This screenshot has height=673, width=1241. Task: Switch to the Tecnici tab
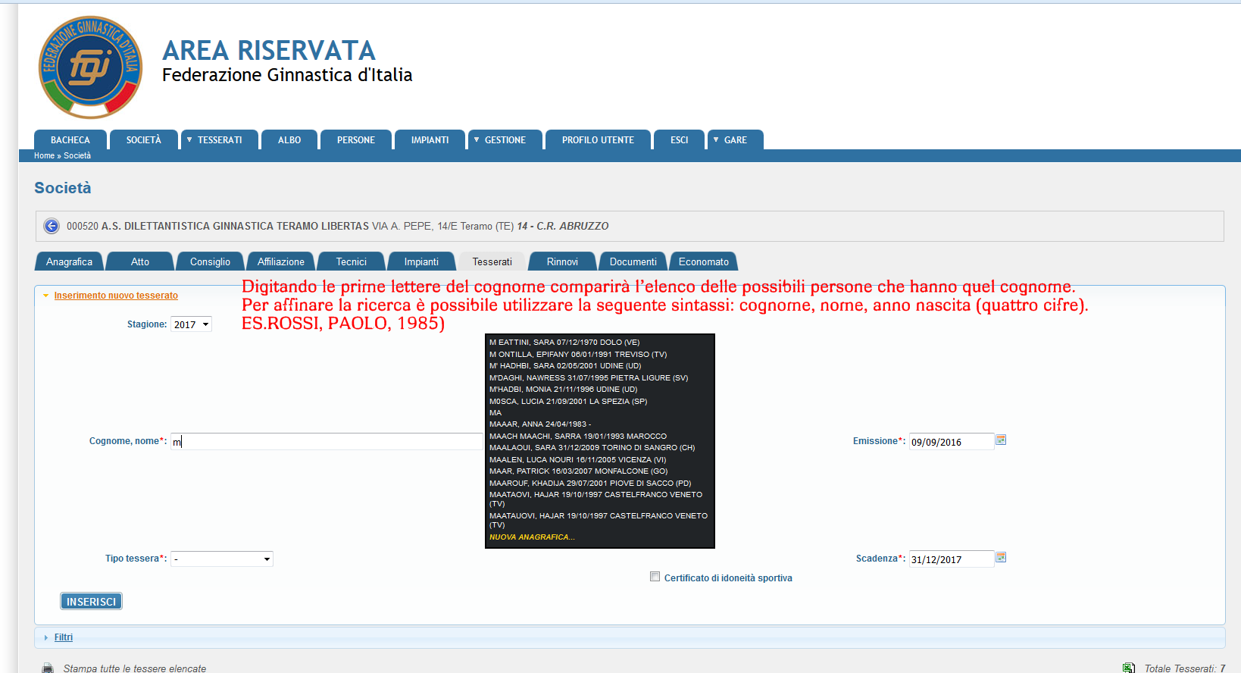pyautogui.click(x=352, y=261)
